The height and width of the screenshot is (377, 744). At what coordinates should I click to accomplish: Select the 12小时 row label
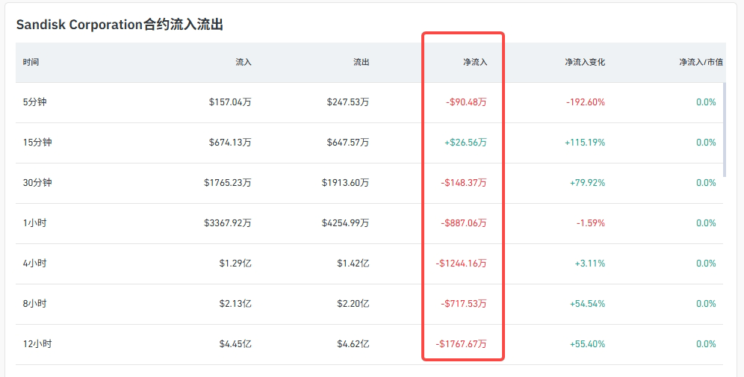37,344
